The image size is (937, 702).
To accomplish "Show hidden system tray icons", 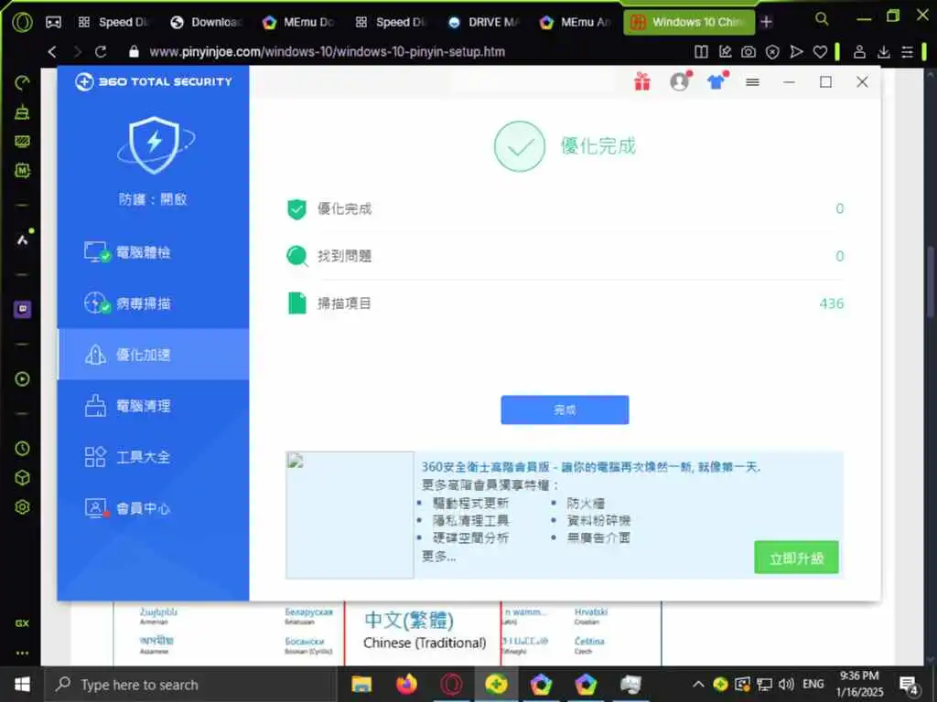I will pyautogui.click(x=698, y=684).
